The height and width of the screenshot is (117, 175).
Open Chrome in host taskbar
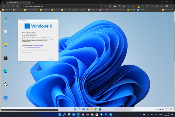click(83, 114)
